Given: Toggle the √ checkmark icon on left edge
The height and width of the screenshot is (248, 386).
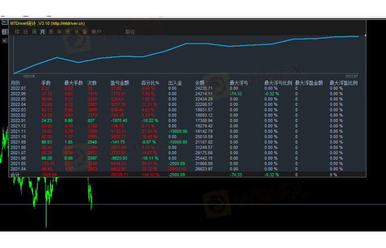Looking at the screenshot, I should (x=4, y=40).
